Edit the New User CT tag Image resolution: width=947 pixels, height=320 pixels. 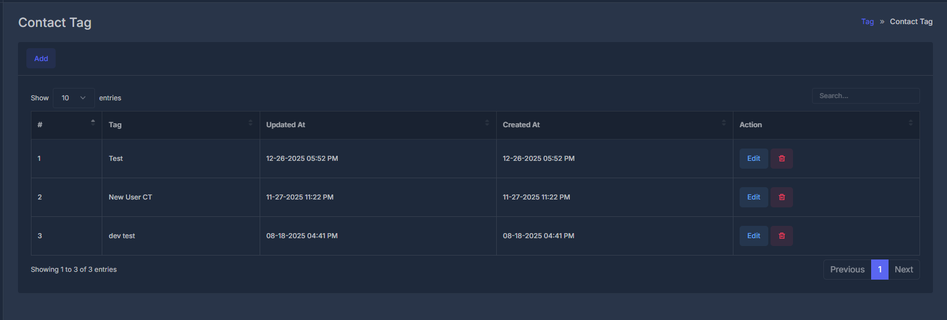coord(754,197)
